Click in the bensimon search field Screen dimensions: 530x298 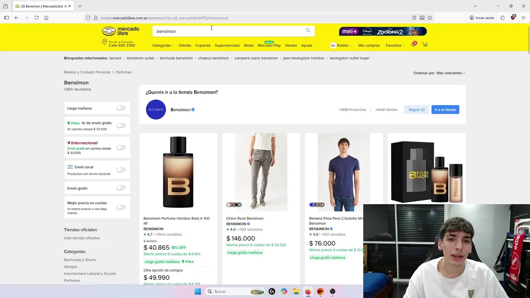tap(227, 31)
